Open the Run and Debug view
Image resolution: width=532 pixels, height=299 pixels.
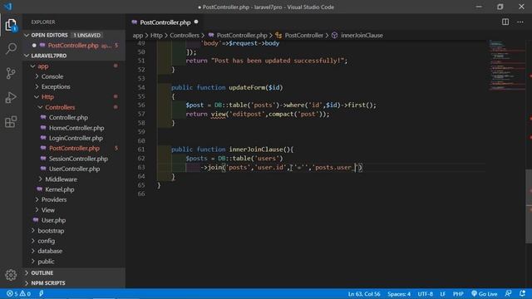click(11, 98)
